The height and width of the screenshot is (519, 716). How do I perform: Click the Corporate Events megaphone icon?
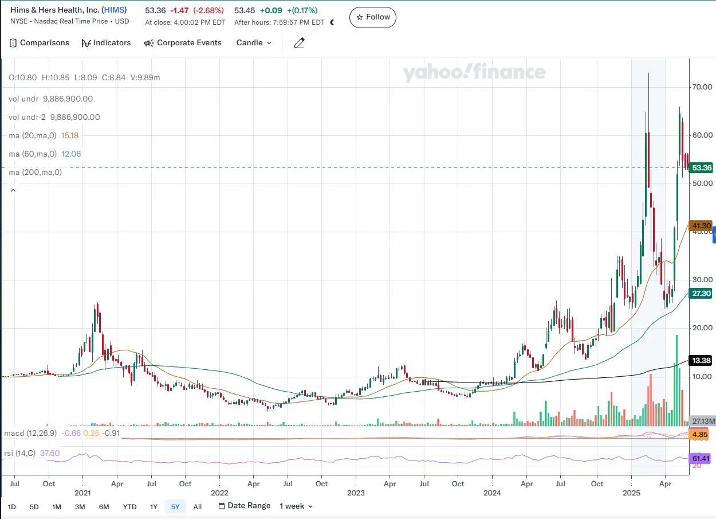(x=148, y=43)
